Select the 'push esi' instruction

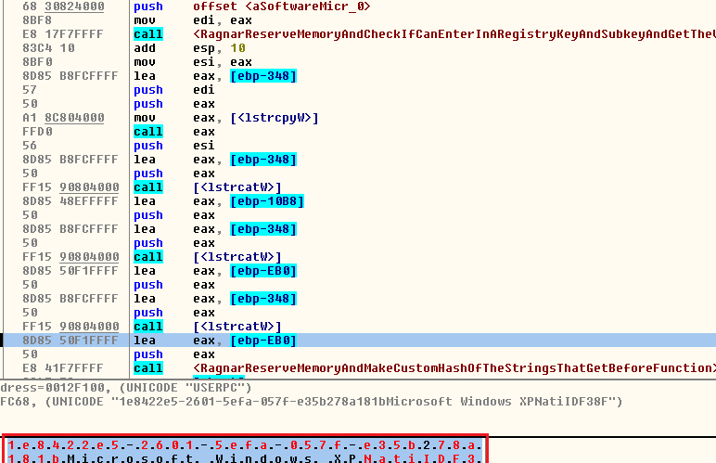pos(174,146)
